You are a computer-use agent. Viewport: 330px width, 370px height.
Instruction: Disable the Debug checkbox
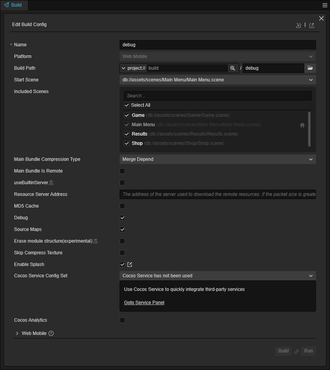point(122,218)
